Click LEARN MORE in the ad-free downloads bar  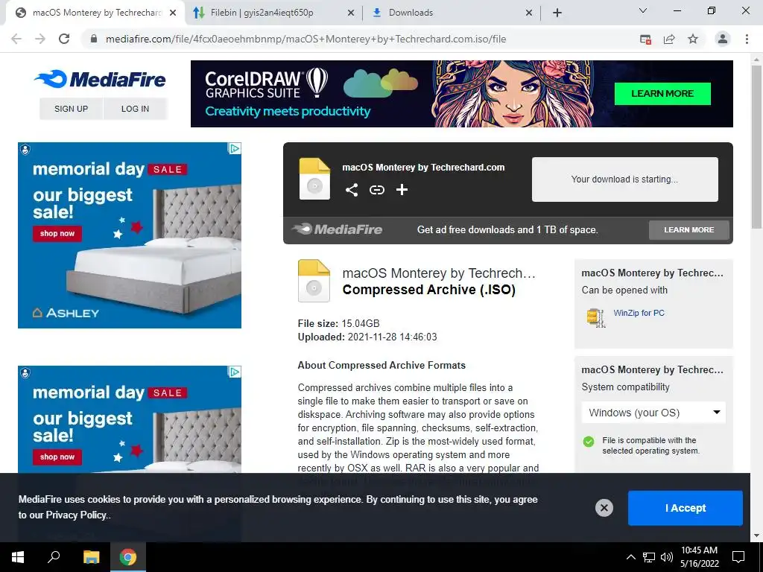pos(689,229)
